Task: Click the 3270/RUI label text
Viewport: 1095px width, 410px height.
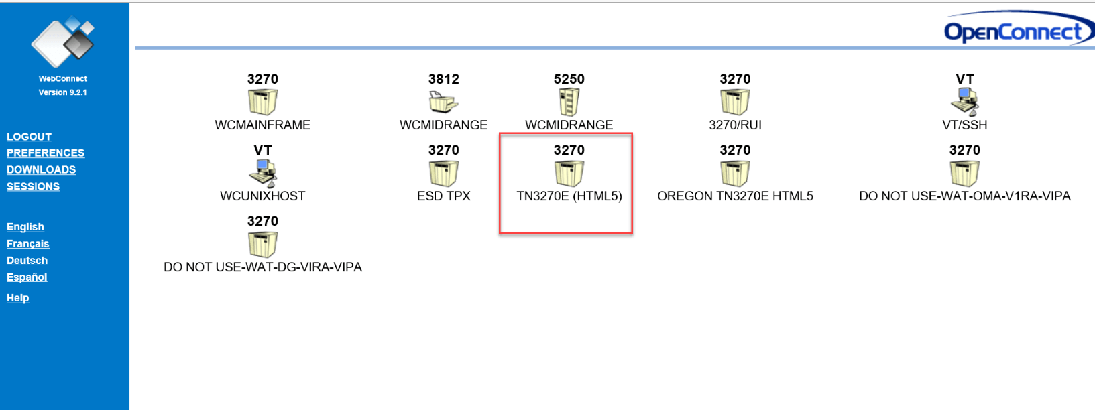Action: click(x=735, y=125)
